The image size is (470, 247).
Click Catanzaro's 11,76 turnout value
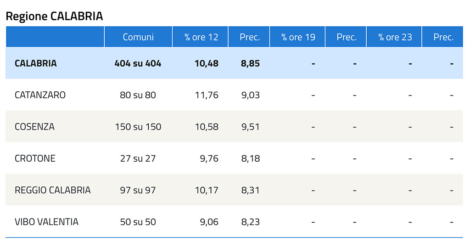click(207, 95)
